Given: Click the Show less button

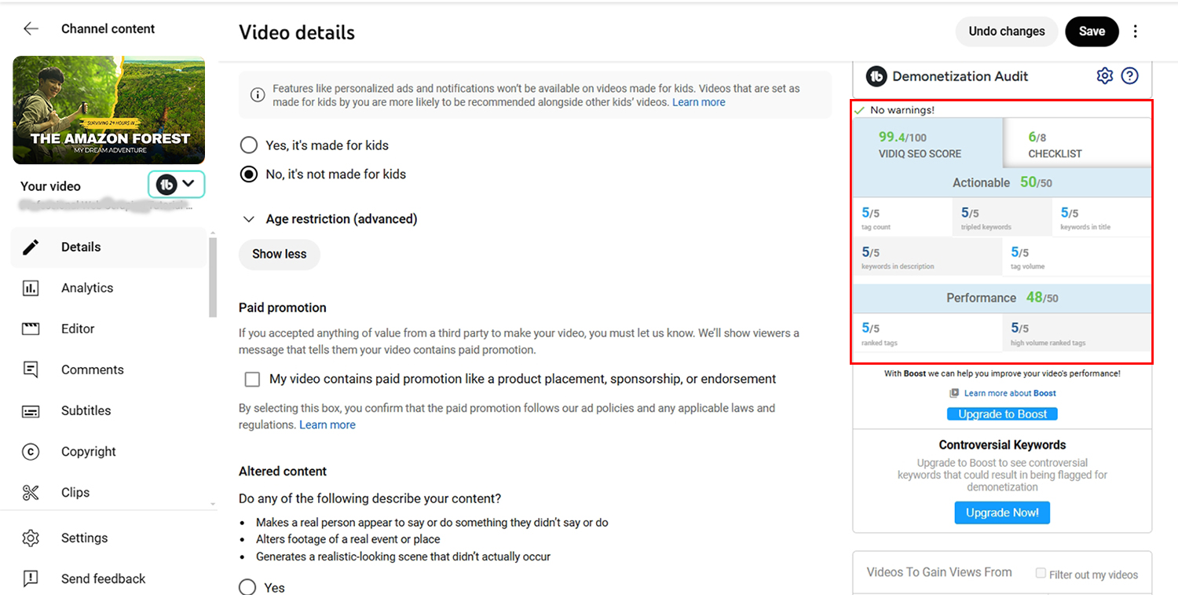Looking at the screenshot, I should pos(280,254).
